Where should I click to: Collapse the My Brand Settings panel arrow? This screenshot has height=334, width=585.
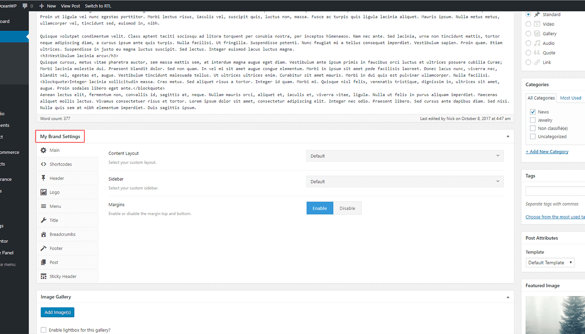click(508, 137)
